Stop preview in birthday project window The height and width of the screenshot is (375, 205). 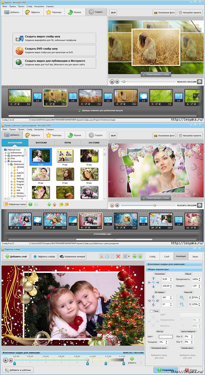(117, 205)
